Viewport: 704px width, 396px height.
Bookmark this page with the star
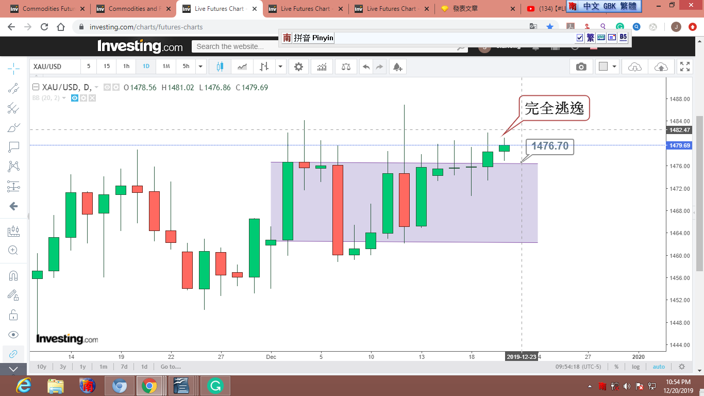550,27
